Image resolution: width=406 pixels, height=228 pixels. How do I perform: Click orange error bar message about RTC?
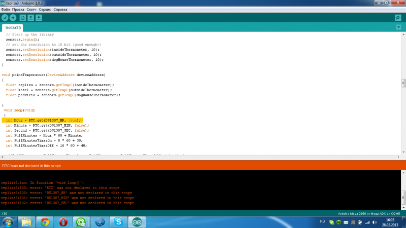[31, 166]
